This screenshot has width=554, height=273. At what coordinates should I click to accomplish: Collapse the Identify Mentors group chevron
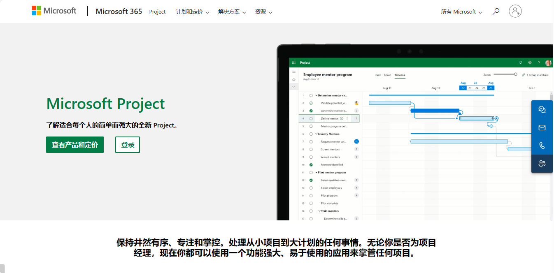317,134
